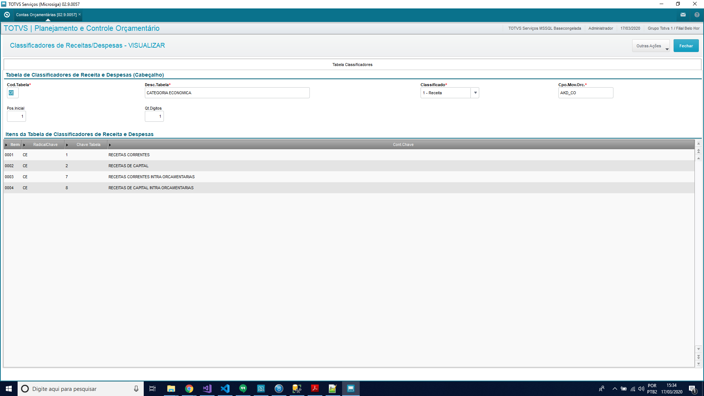The image size is (704, 396).
Task: Click page down double-arrow on grid scrollbar
Action: click(698, 357)
